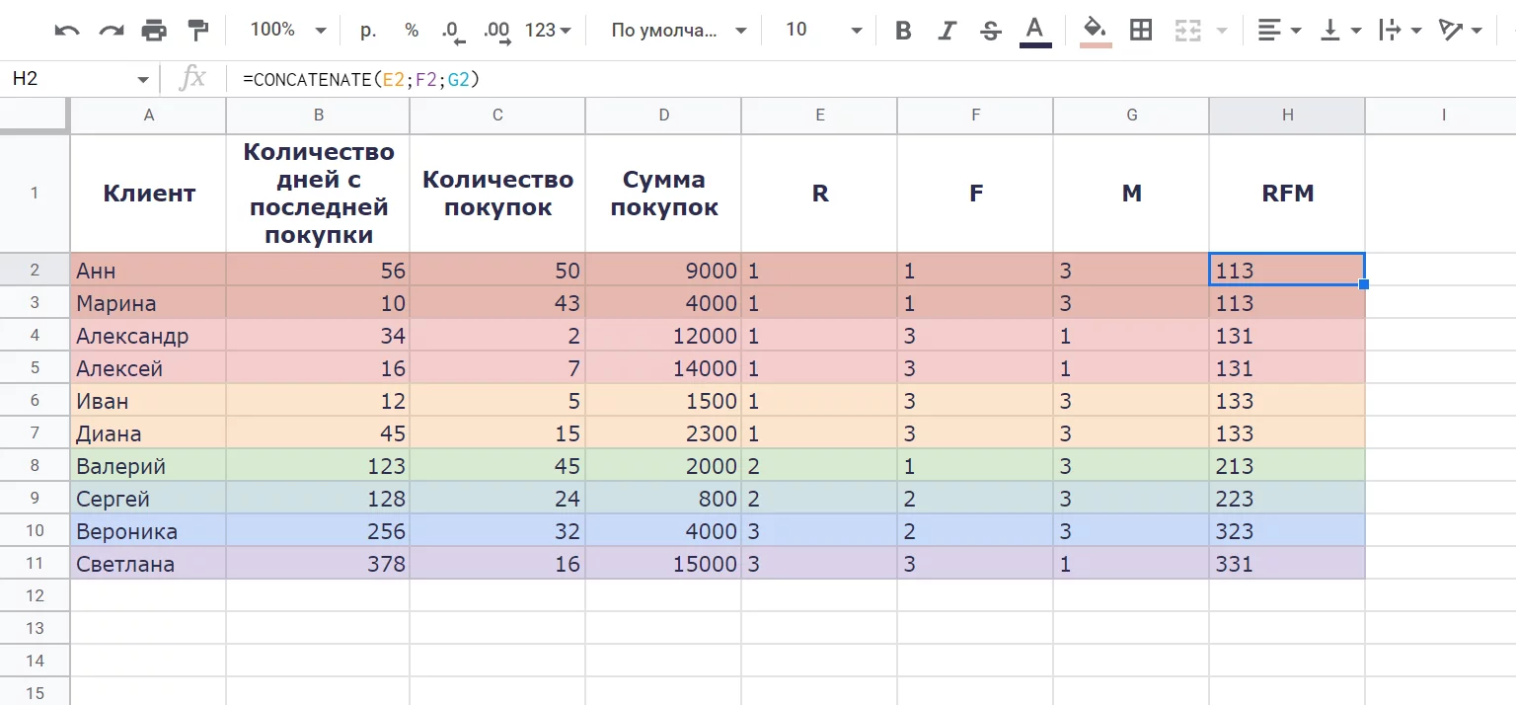1516x705 pixels.
Task: Open the fill color picker
Action: (x=1094, y=31)
